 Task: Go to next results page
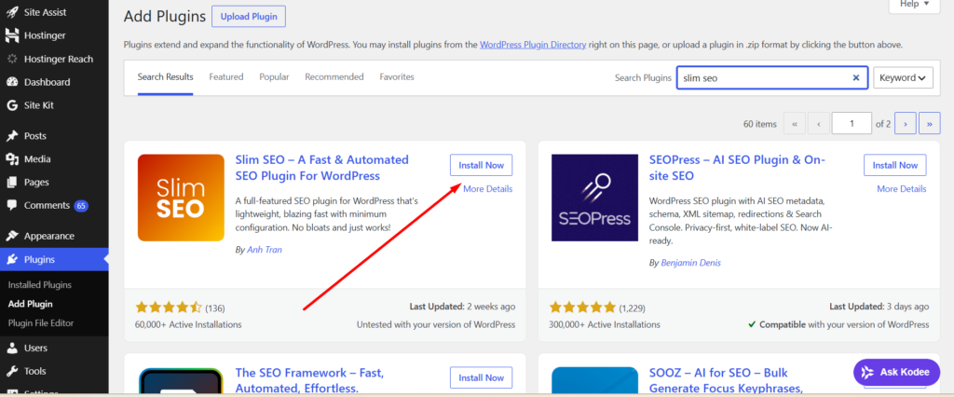coord(906,124)
